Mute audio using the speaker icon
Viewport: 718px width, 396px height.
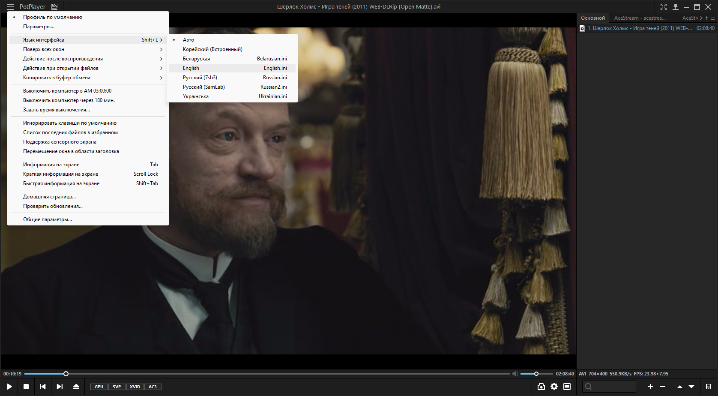tap(515, 374)
